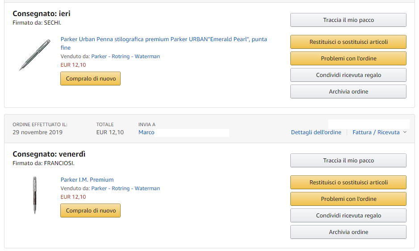Open the Dettagli dell'ordine link
The height and width of the screenshot is (251, 419).
316,132
